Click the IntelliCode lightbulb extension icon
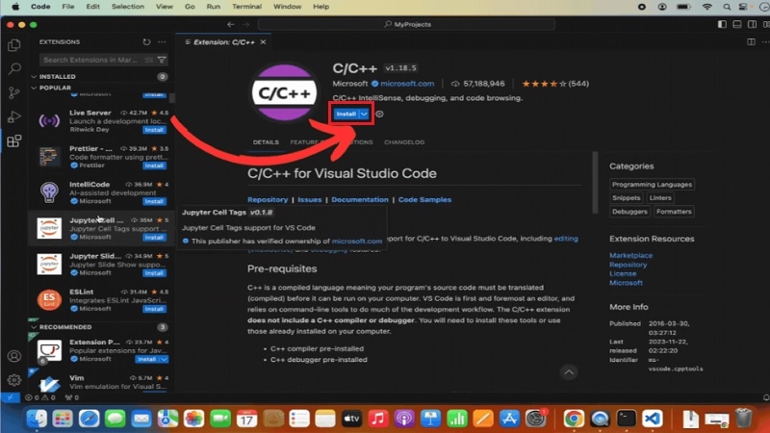Image resolution: width=770 pixels, height=433 pixels. click(49, 192)
